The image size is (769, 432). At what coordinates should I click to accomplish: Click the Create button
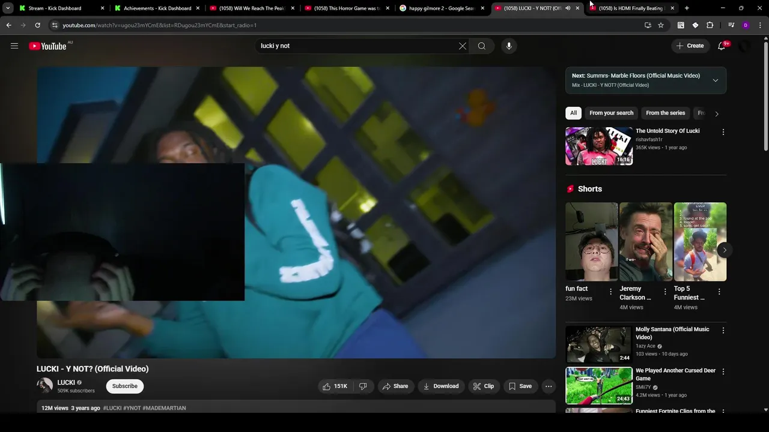point(690,46)
